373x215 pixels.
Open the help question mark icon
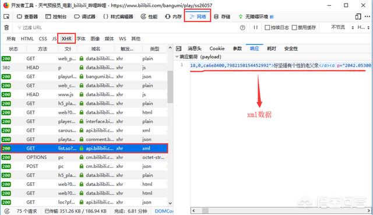click(x=242, y=27)
